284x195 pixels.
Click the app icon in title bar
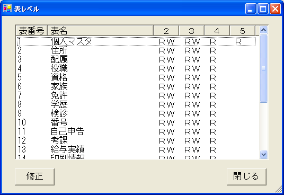(x=7, y=8)
